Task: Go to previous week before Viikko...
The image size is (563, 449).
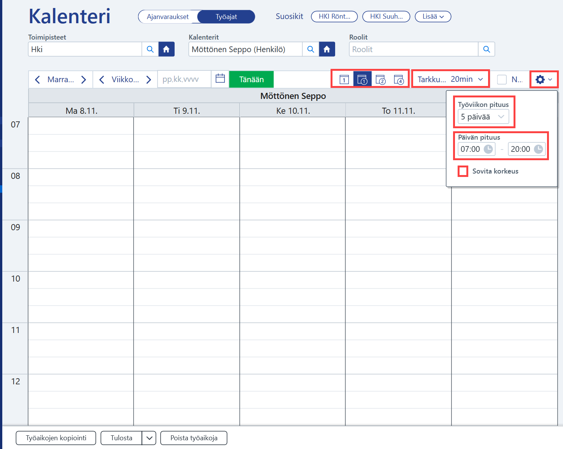Action: [x=102, y=80]
